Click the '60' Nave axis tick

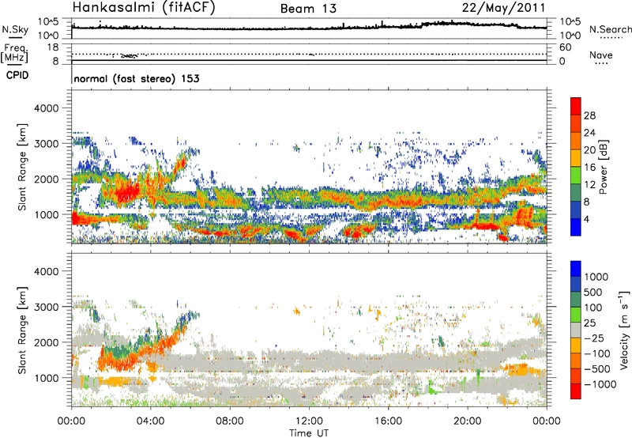565,47
